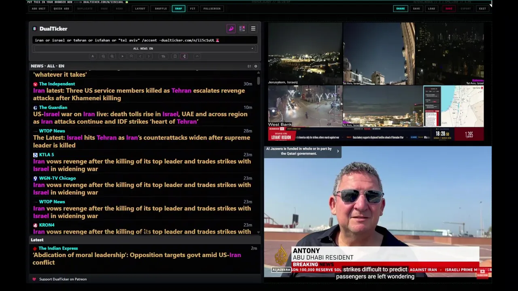The width and height of the screenshot is (518, 291).
Task: Open the LAYOUT menu
Action: pos(140,8)
